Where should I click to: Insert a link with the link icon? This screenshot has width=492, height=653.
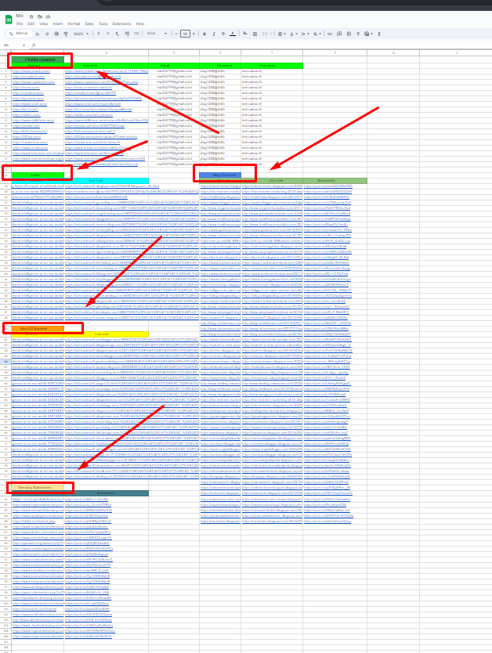pos(330,34)
